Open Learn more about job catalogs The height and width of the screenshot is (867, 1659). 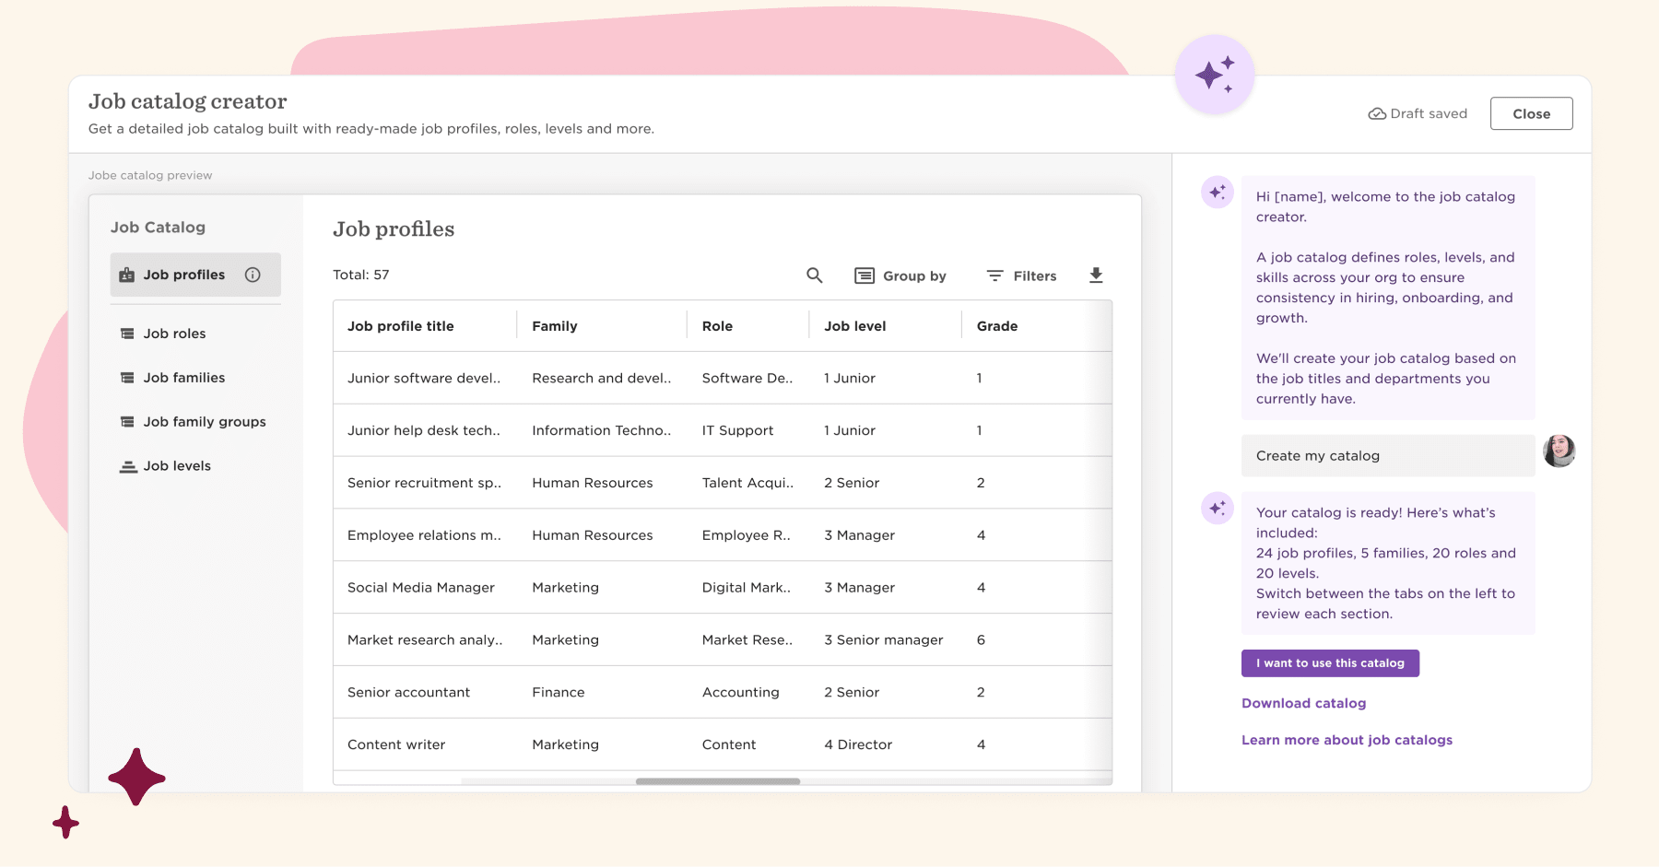[x=1347, y=740]
